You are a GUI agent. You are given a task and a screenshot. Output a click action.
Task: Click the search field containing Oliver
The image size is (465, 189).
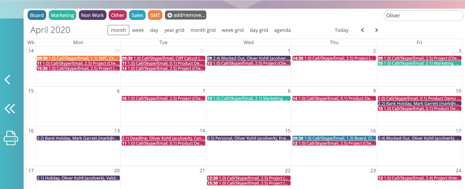(423, 15)
